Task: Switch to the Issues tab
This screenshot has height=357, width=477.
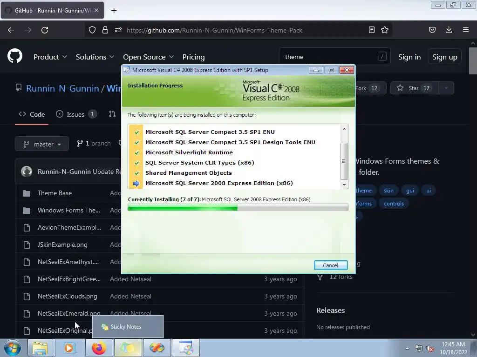Action: click(76, 114)
